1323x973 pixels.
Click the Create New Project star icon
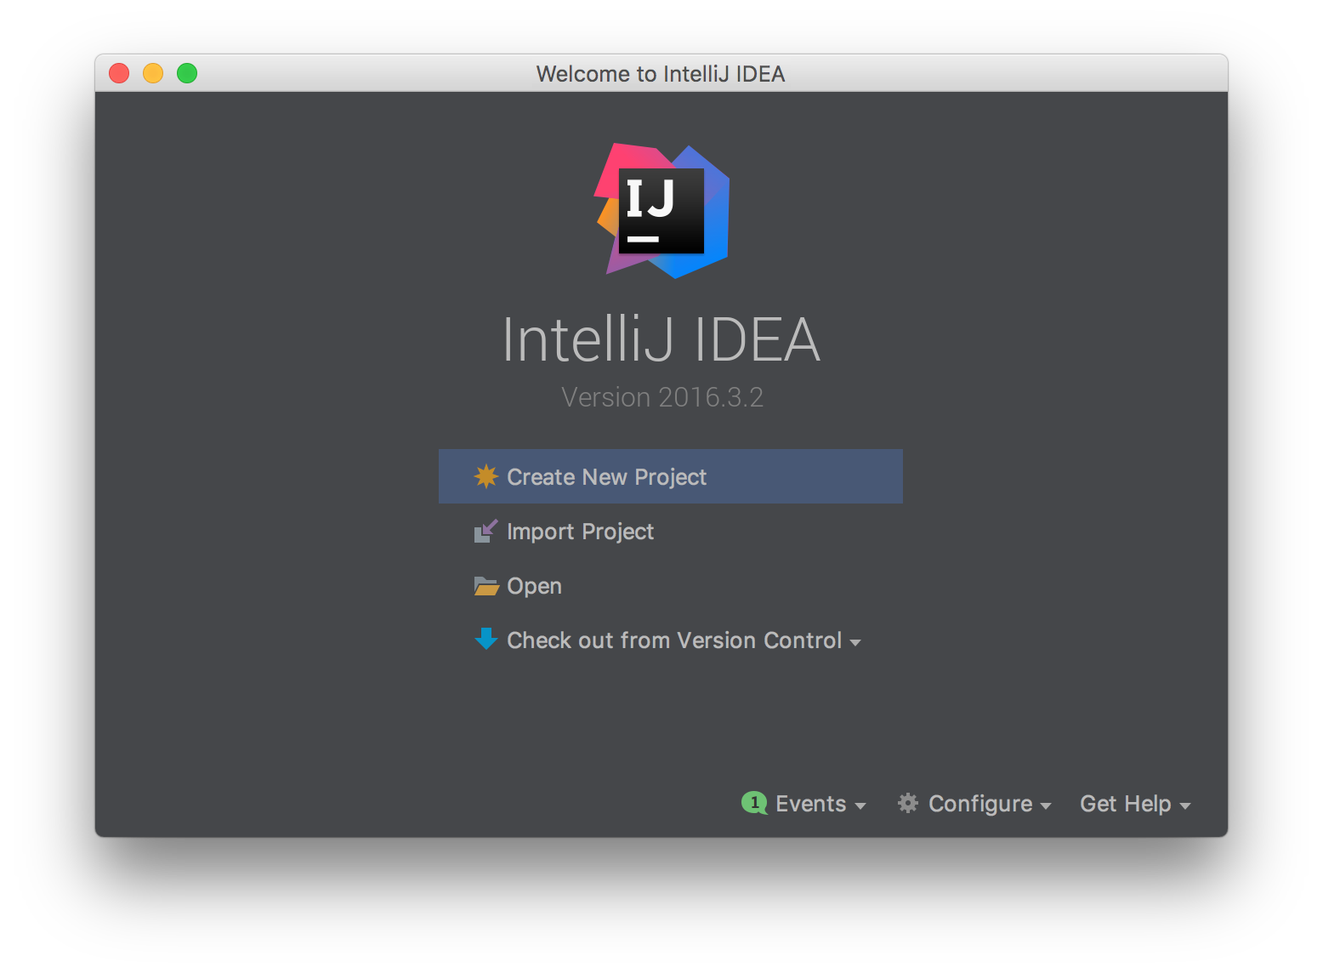(x=485, y=476)
